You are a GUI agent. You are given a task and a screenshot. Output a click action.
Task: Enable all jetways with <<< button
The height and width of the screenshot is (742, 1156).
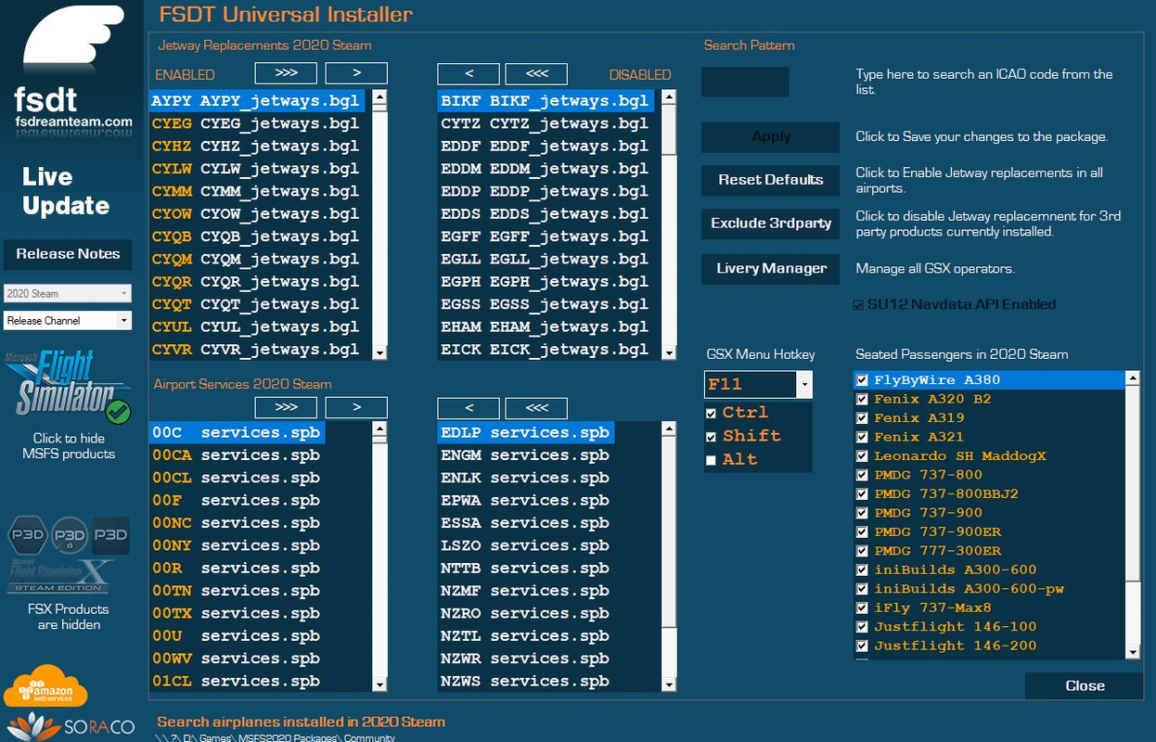[x=536, y=73]
